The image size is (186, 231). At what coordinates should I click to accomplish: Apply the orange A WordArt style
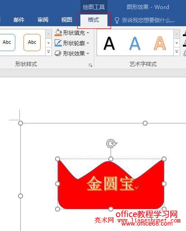click(x=160, y=43)
